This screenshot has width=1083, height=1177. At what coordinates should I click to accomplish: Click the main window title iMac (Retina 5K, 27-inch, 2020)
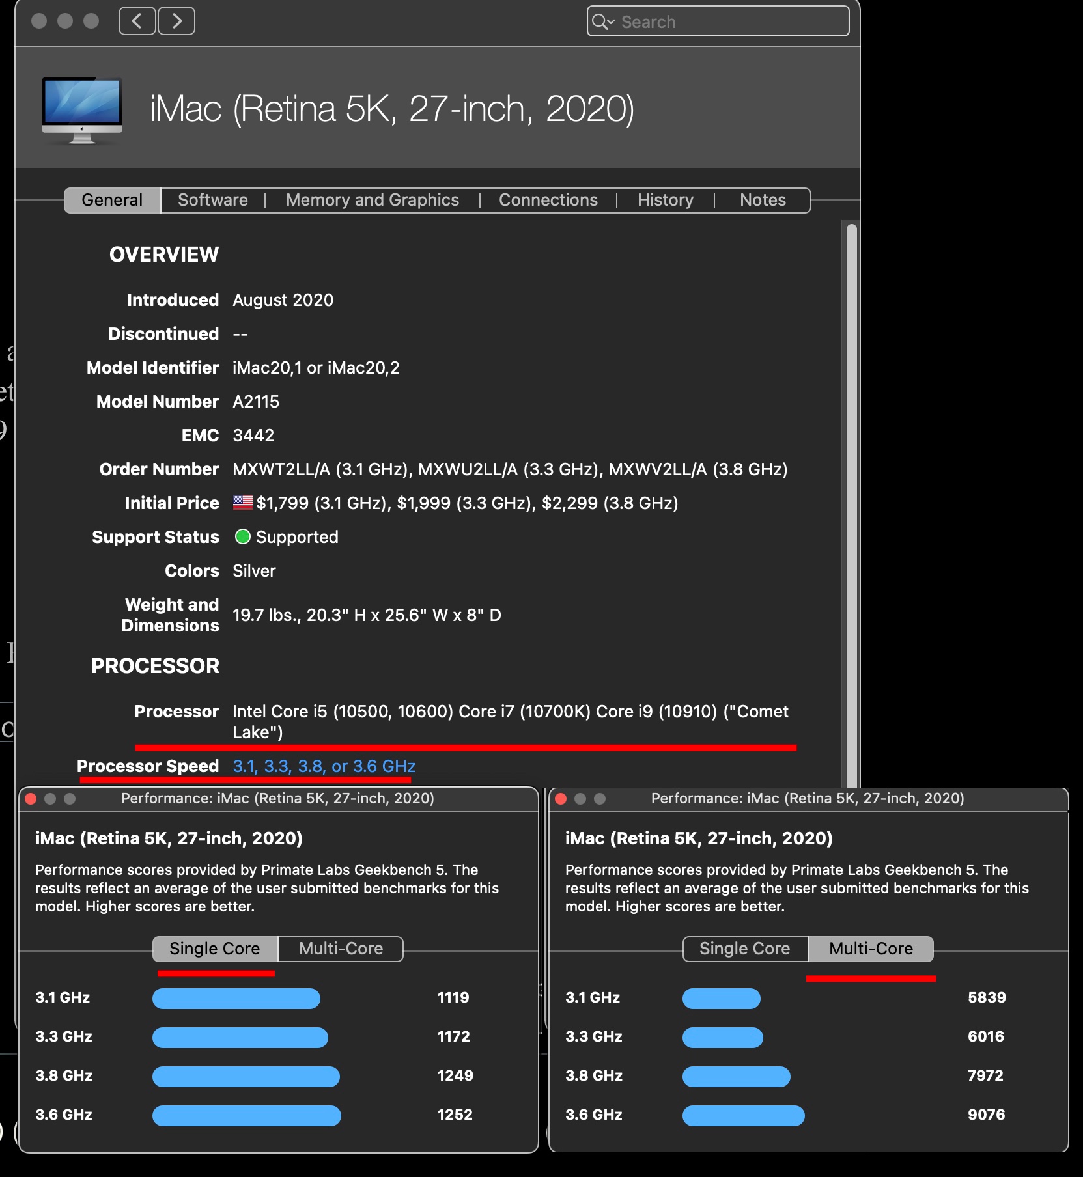[x=392, y=109]
